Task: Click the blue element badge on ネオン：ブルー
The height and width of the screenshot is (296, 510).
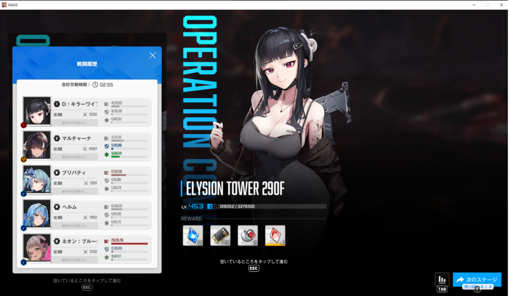Action: pyautogui.click(x=24, y=262)
